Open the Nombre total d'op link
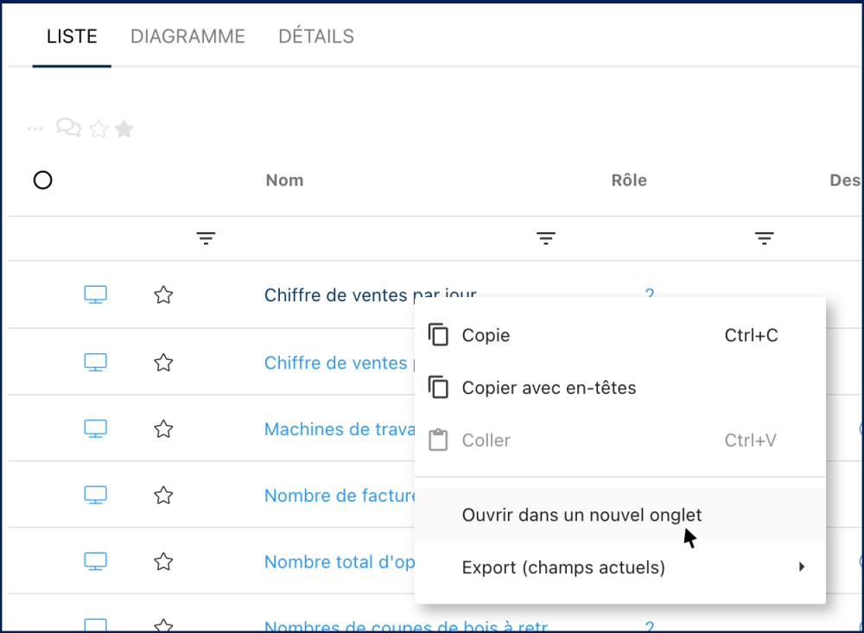Viewport: 864px width, 633px height. pyautogui.click(x=340, y=562)
